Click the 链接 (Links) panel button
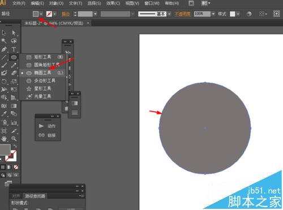 pyautogui.click(x=48, y=135)
